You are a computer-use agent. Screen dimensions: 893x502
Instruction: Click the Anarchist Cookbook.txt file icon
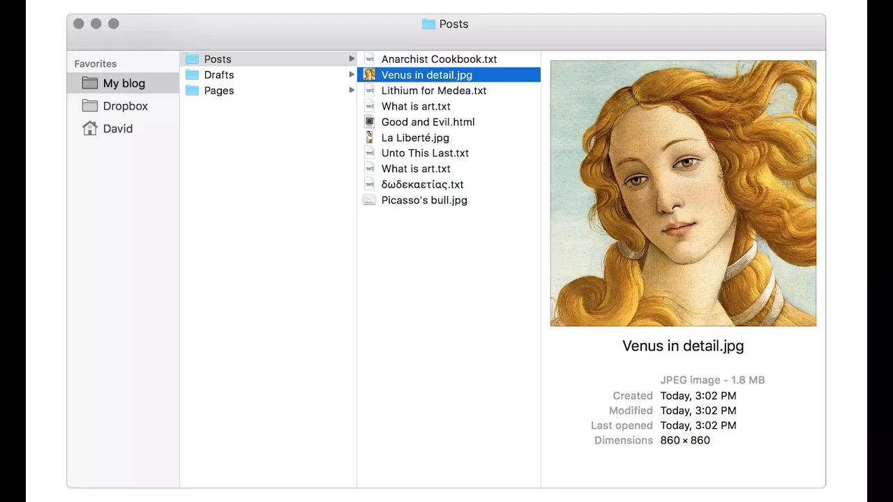tap(370, 59)
